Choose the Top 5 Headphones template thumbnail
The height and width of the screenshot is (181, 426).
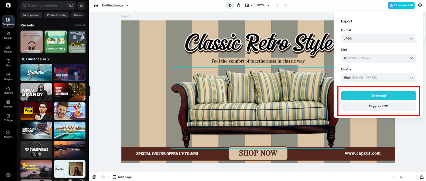coord(36,149)
